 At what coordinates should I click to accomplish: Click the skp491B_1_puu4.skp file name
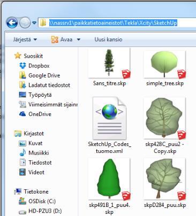(x=109, y=209)
